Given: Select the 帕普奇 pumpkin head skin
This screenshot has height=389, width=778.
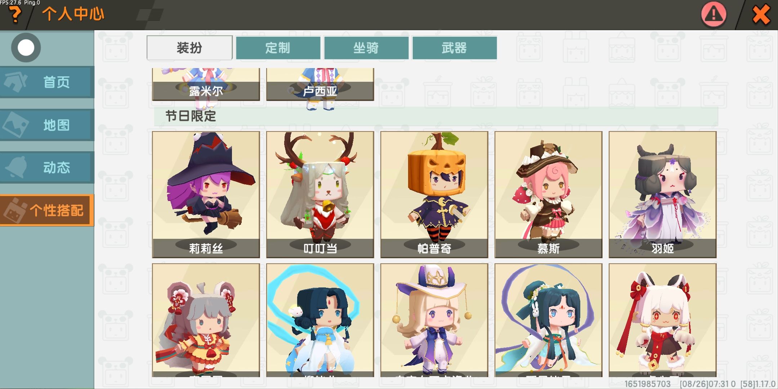Looking at the screenshot, I should point(434,194).
